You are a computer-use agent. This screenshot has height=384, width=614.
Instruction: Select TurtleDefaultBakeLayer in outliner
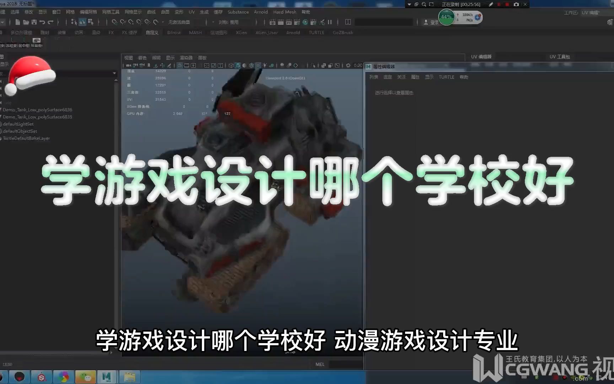[26, 138]
